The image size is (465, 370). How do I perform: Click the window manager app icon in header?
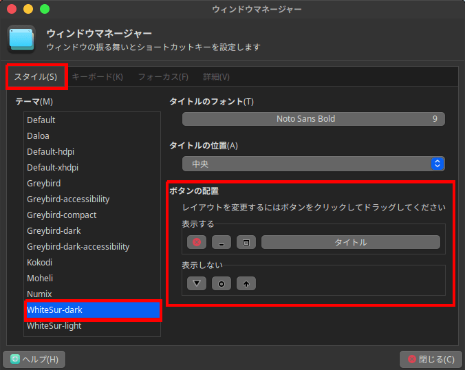pos(21,39)
